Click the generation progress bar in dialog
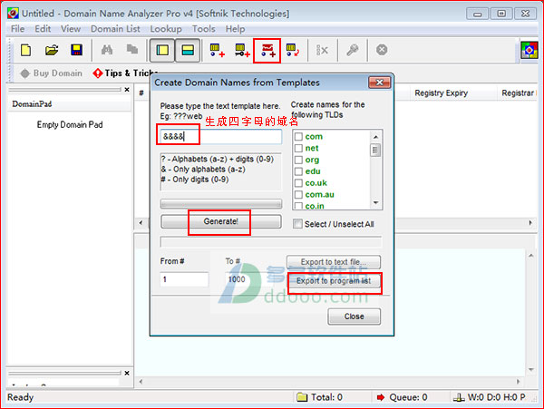 point(221,204)
